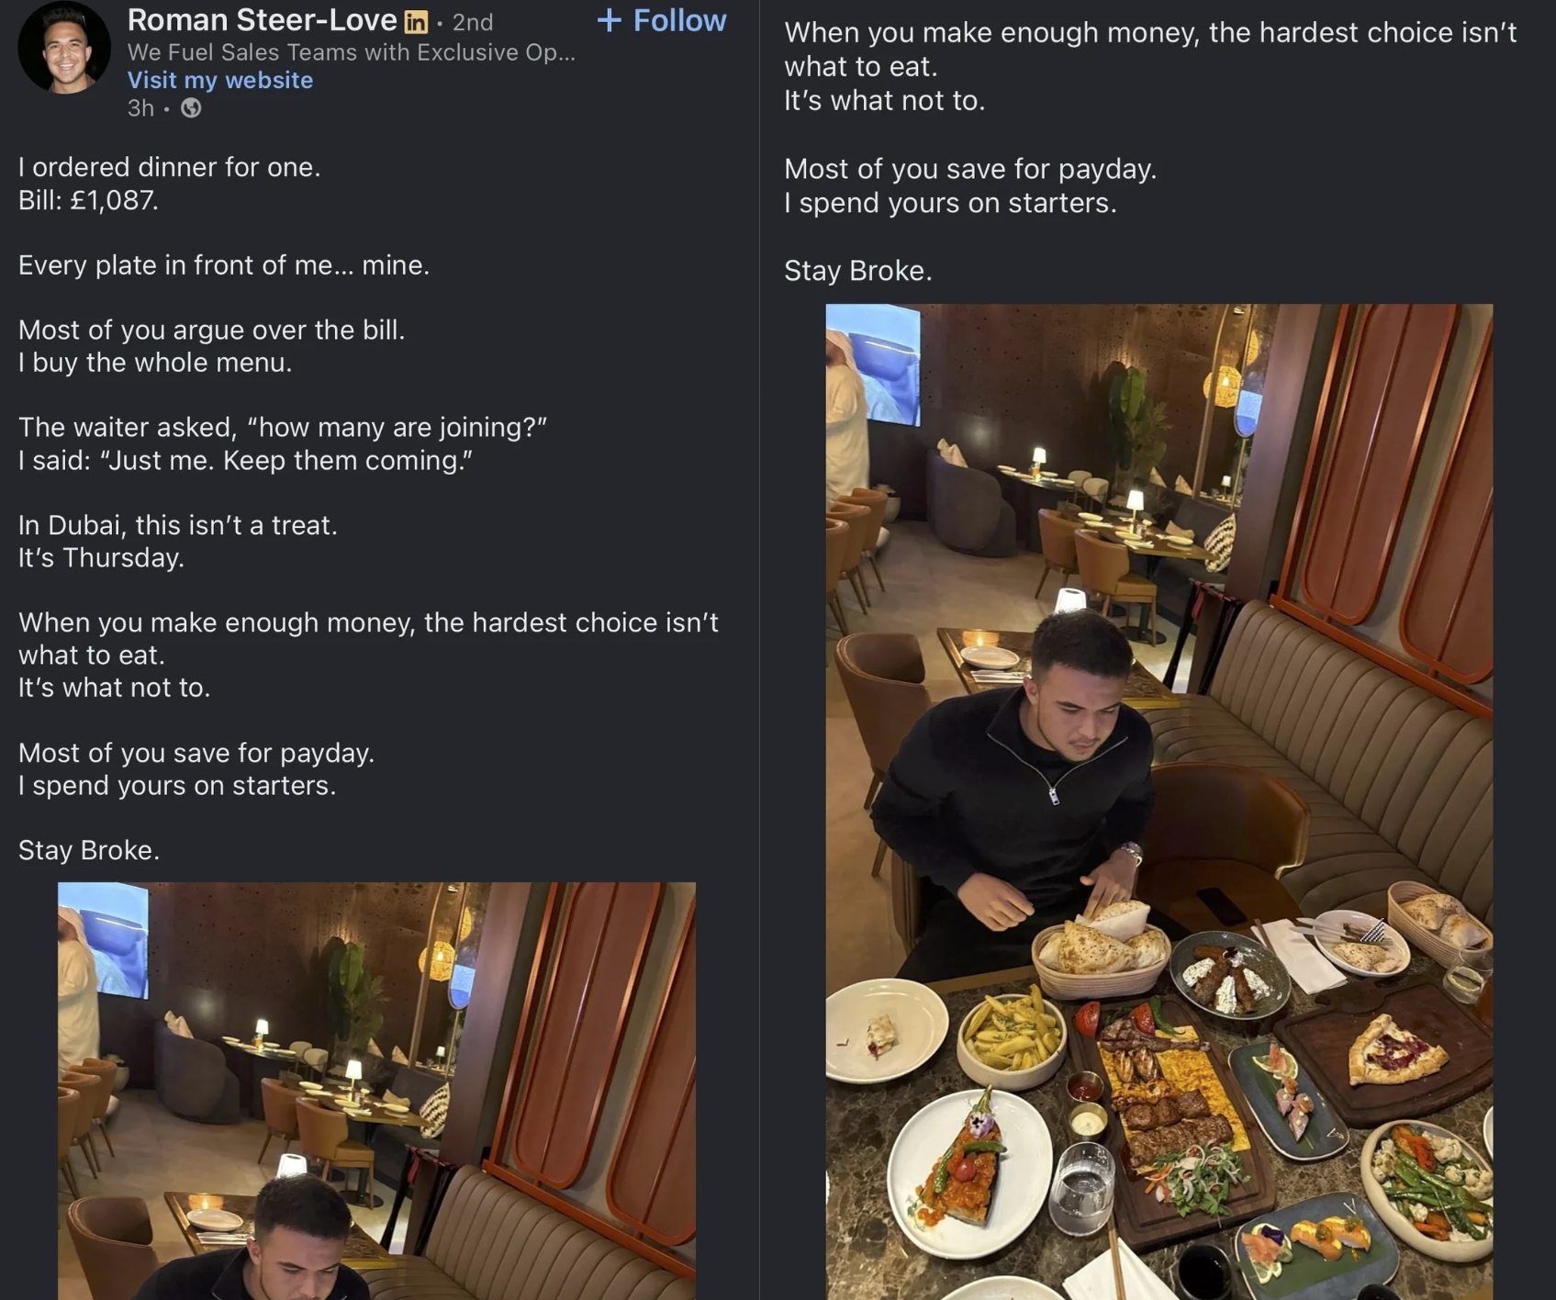Open the Visit my website link

tap(219, 80)
